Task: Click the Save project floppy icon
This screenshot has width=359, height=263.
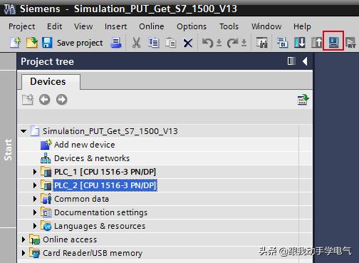Action: 47,43
